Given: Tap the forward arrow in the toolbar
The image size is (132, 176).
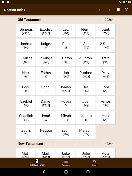Looking at the screenshot, I should click(x=109, y=10).
